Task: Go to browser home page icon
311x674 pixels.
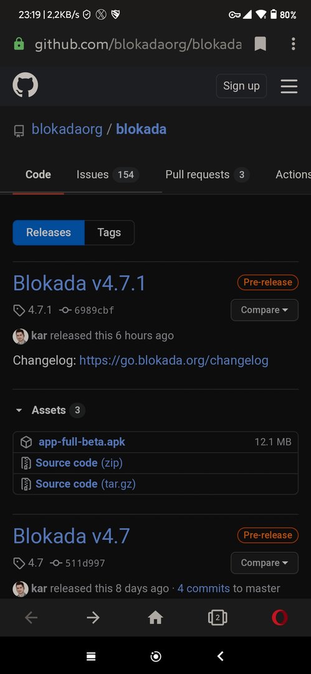Action: click(x=156, y=618)
